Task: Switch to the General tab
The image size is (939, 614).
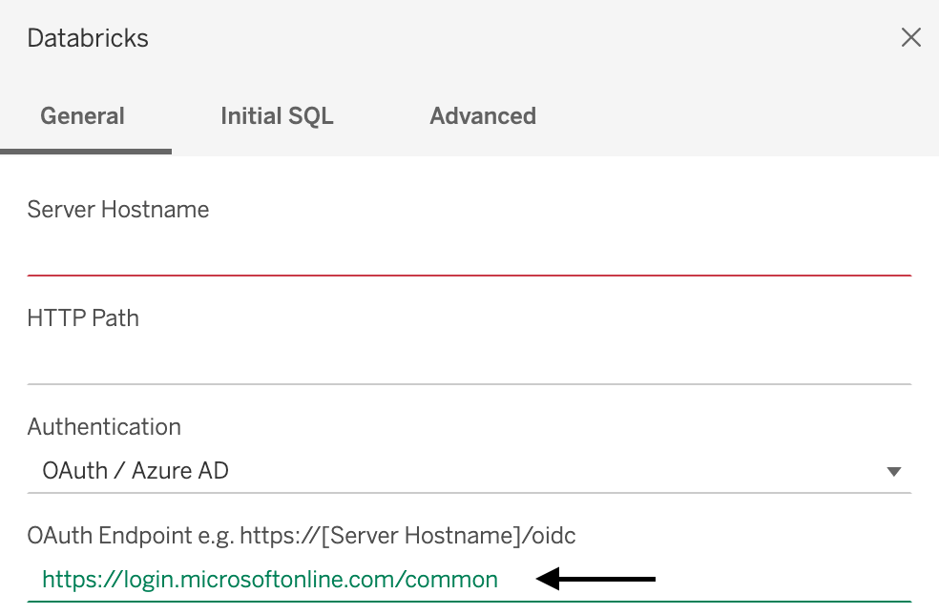Action: click(83, 116)
